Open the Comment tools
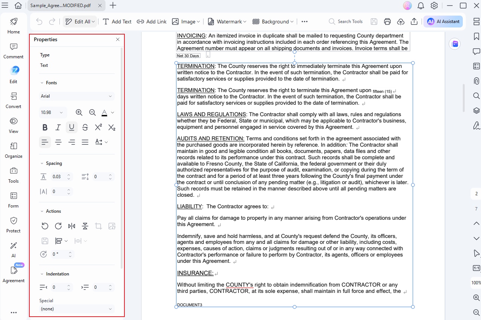The width and height of the screenshot is (481, 320). tap(14, 51)
